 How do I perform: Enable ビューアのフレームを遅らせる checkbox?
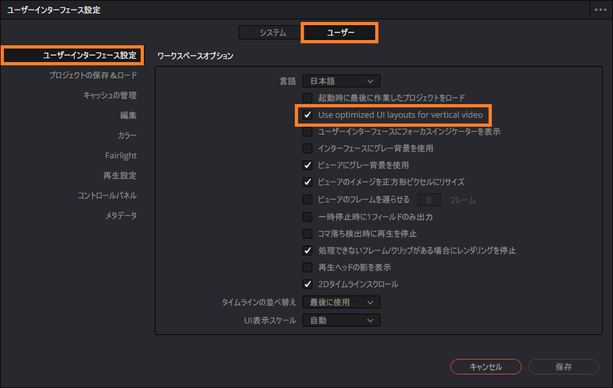tap(308, 200)
